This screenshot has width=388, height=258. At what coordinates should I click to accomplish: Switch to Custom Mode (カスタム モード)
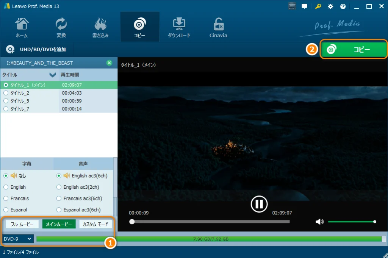click(x=95, y=224)
